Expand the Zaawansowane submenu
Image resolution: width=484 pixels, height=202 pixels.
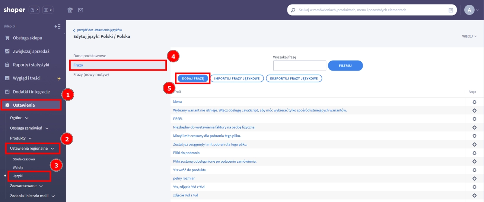[26, 186]
